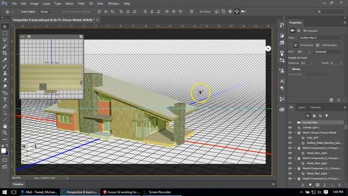The height and width of the screenshot is (196, 348).
Task: Open the Timeline panel tab
Action: (18, 184)
